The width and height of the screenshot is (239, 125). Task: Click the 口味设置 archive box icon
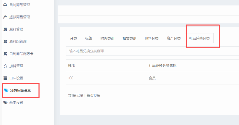coord(5,78)
